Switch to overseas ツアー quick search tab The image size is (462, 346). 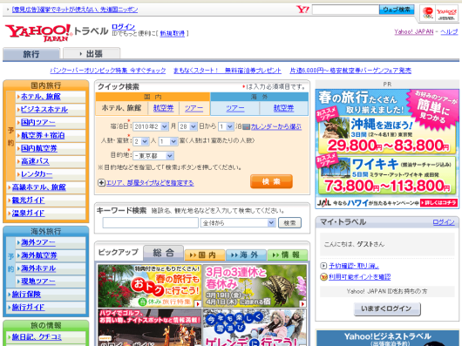click(235, 108)
